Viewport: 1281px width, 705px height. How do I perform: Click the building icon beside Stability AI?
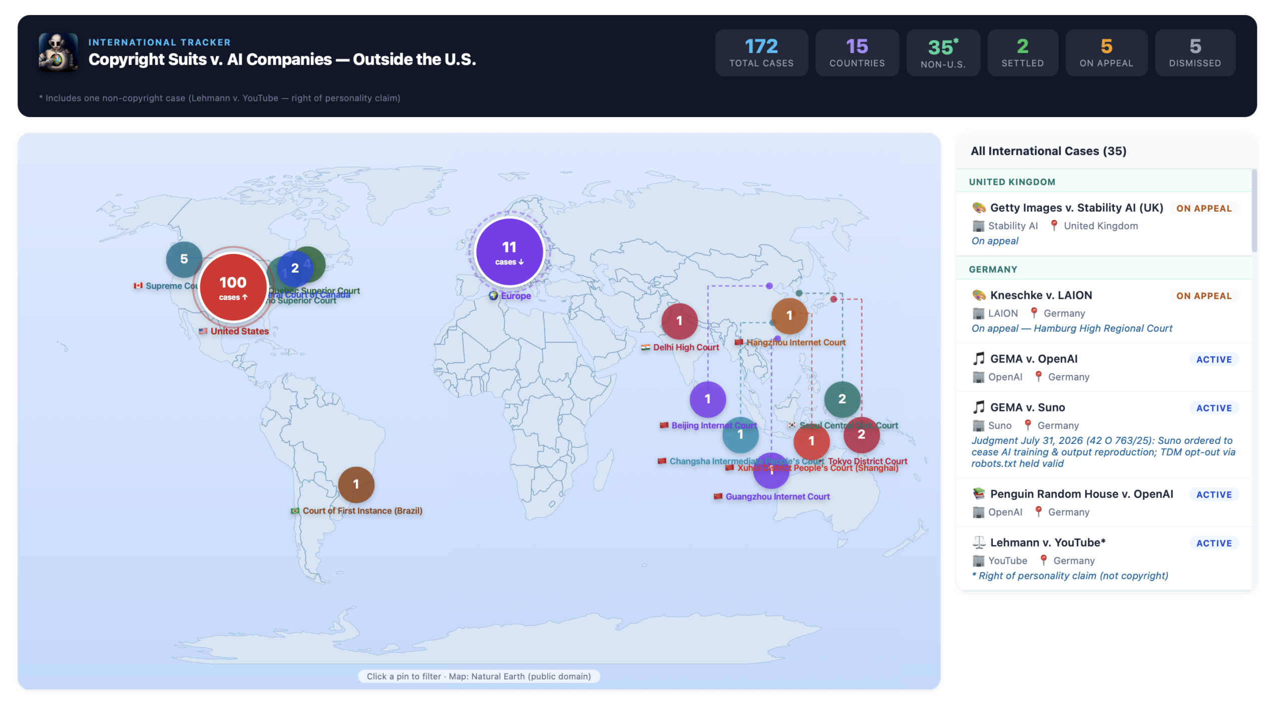[978, 226]
